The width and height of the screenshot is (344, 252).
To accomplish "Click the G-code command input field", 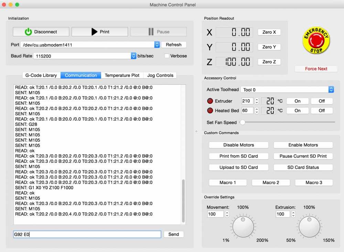I will pos(87,234).
